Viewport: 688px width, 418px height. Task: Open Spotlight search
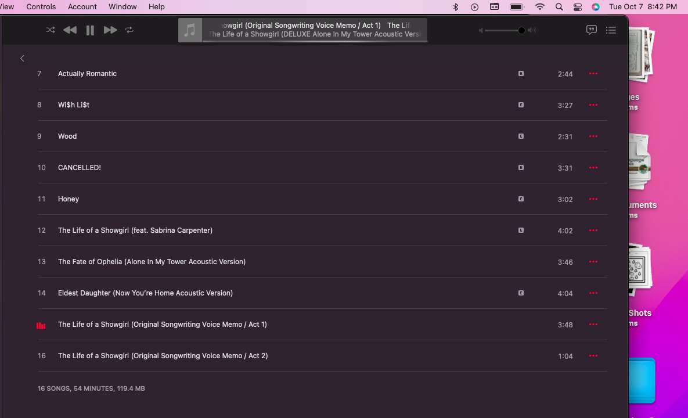coord(559,7)
